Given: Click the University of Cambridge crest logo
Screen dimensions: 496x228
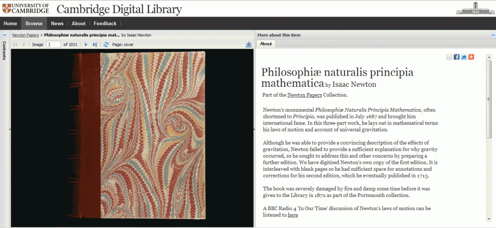Looking at the screenshot, I should pyautogui.click(x=6, y=9).
